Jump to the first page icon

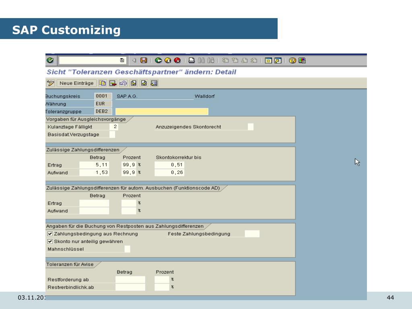(x=225, y=60)
